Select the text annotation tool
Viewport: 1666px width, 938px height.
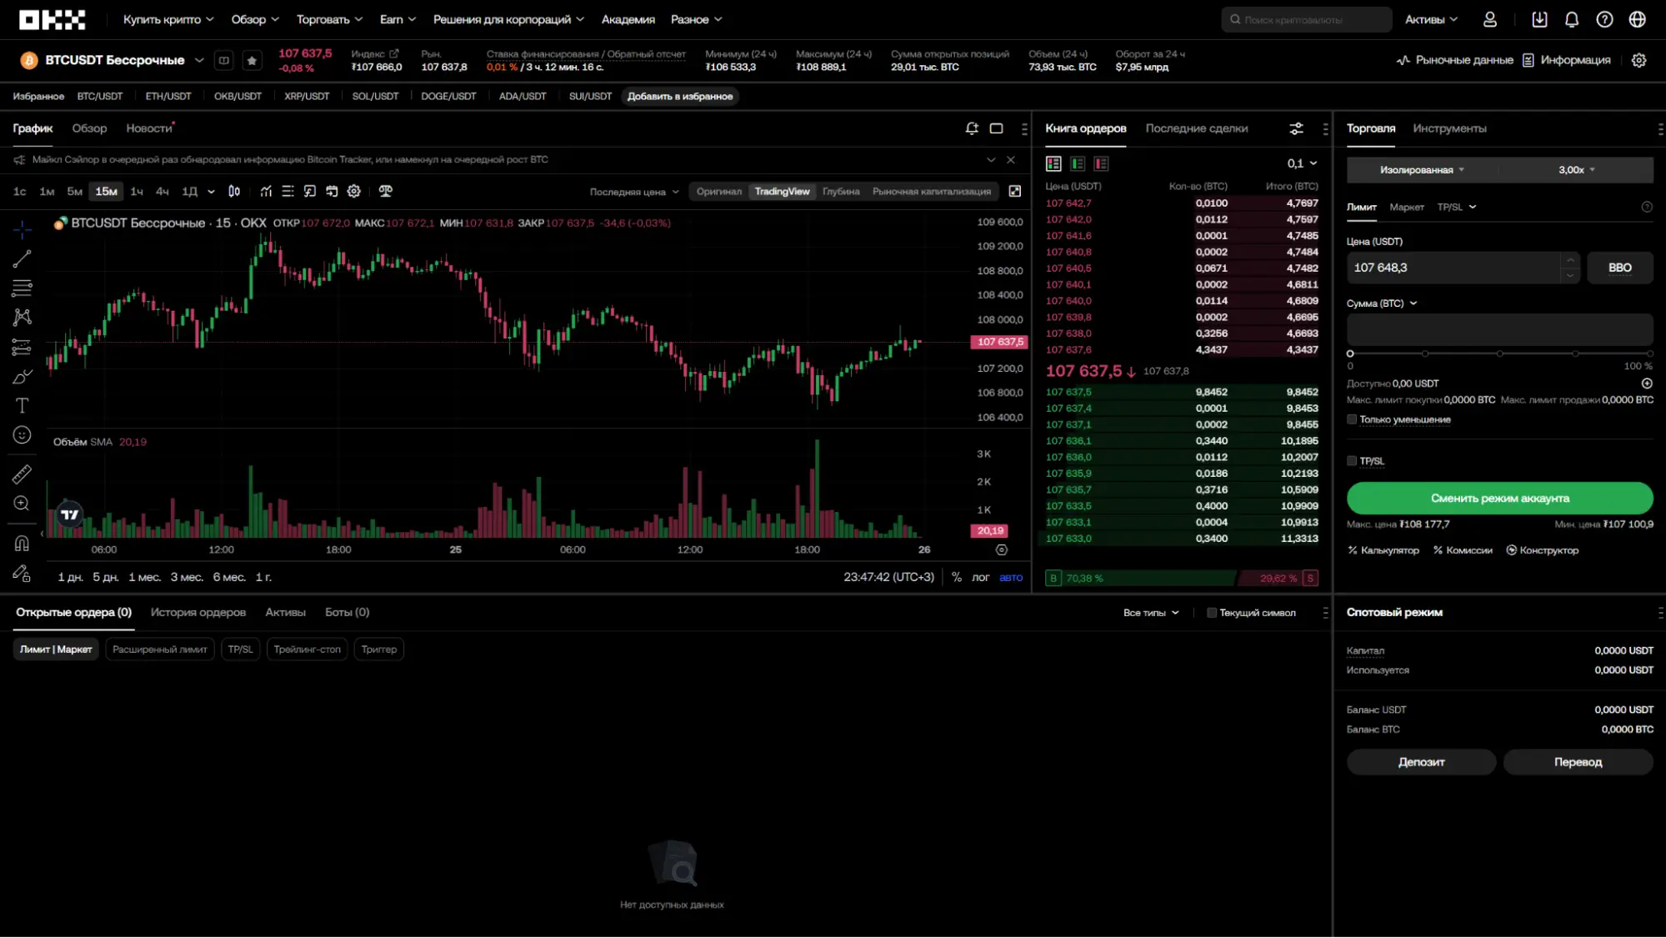22,406
